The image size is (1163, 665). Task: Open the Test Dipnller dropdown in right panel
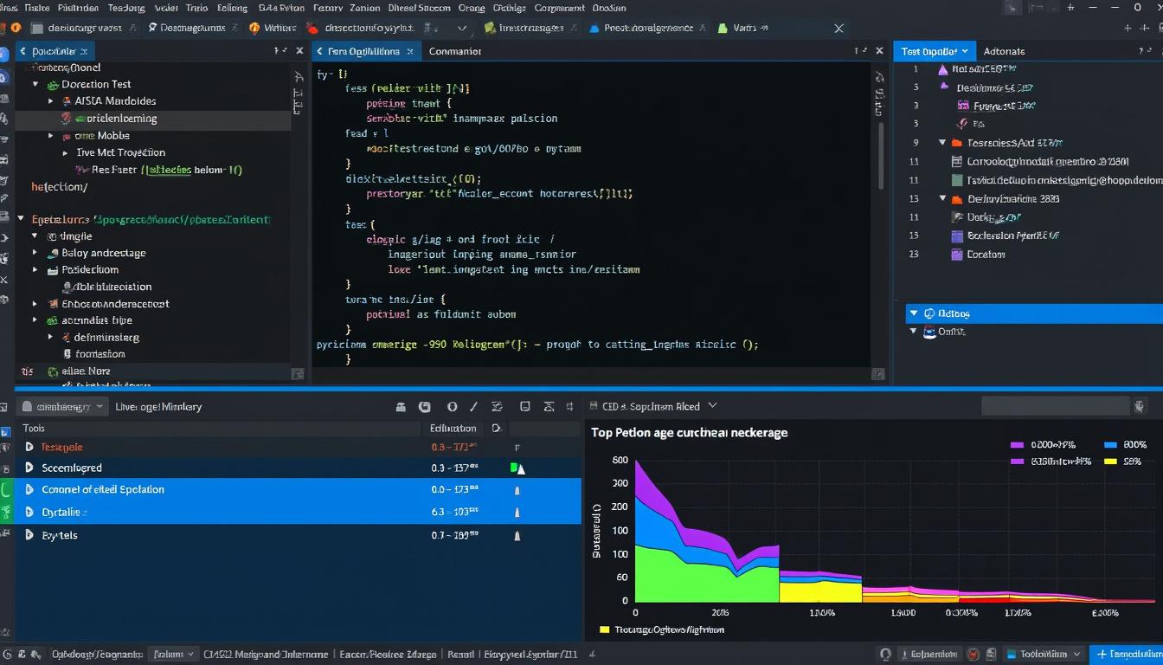[x=935, y=50]
